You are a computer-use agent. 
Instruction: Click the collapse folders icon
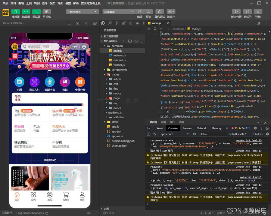[142, 41]
